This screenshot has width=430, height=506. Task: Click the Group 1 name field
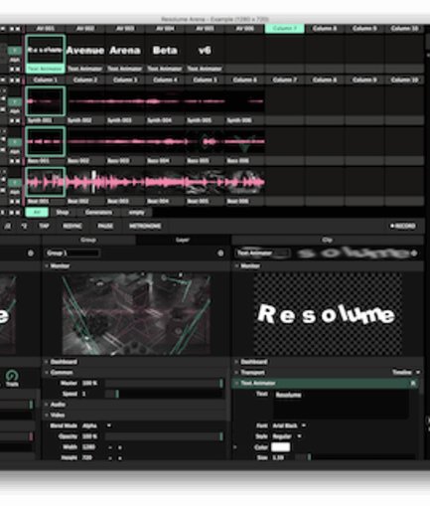(x=72, y=253)
